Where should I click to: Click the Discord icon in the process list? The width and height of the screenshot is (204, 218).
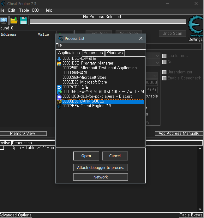[59, 97]
